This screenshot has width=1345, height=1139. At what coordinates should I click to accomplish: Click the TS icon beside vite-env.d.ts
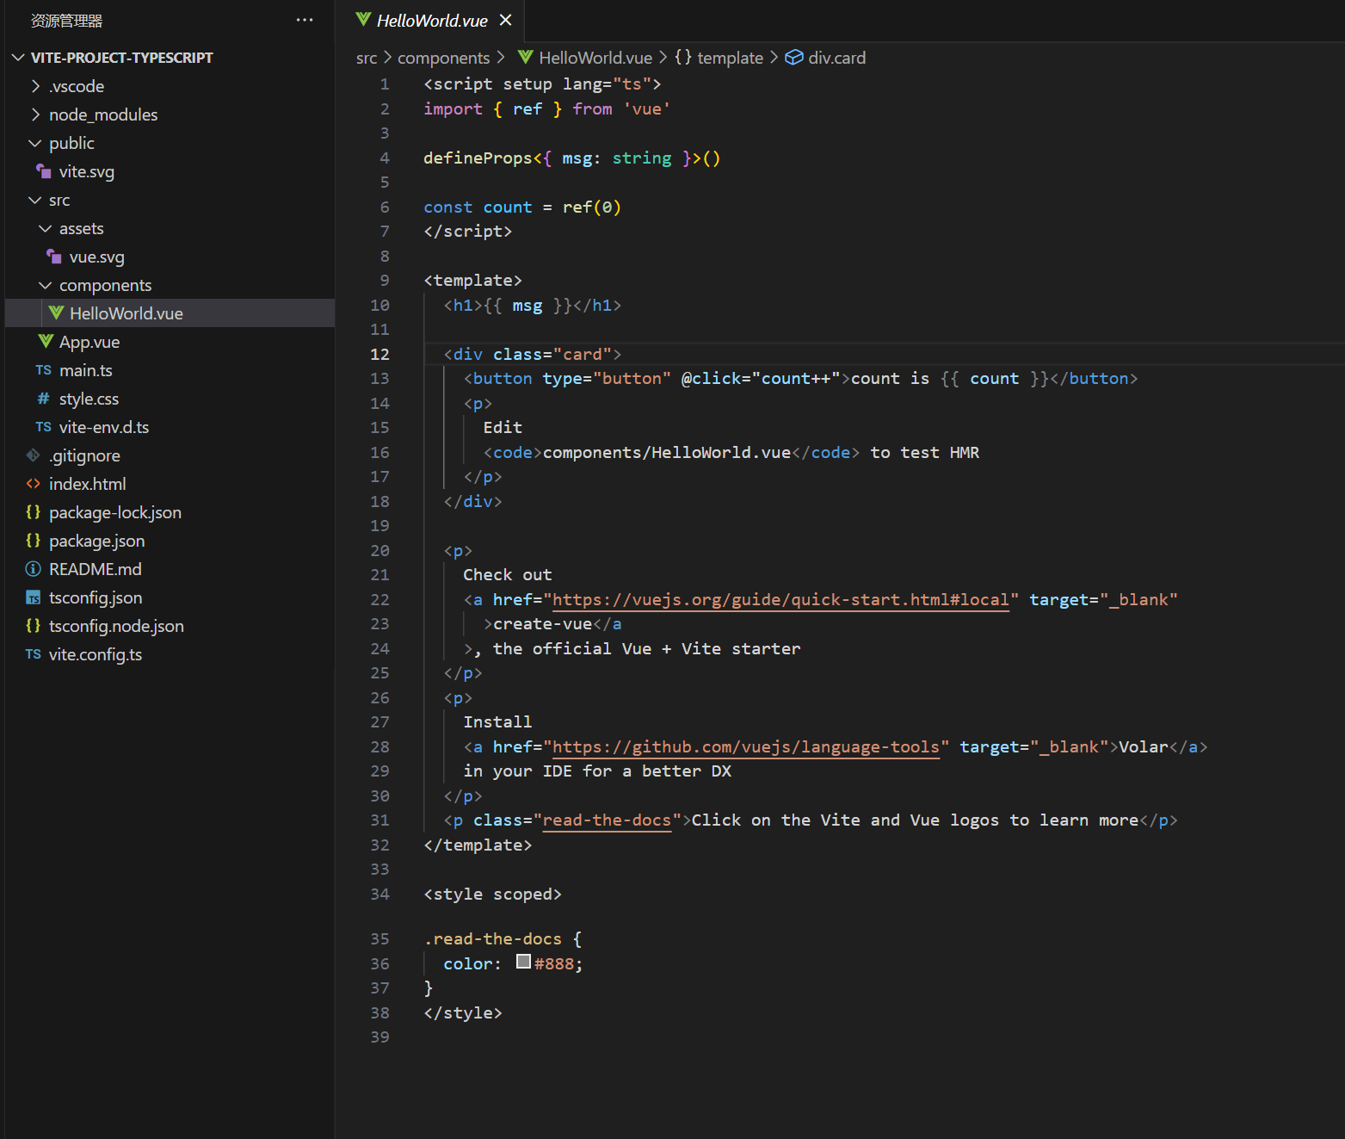(x=44, y=427)
